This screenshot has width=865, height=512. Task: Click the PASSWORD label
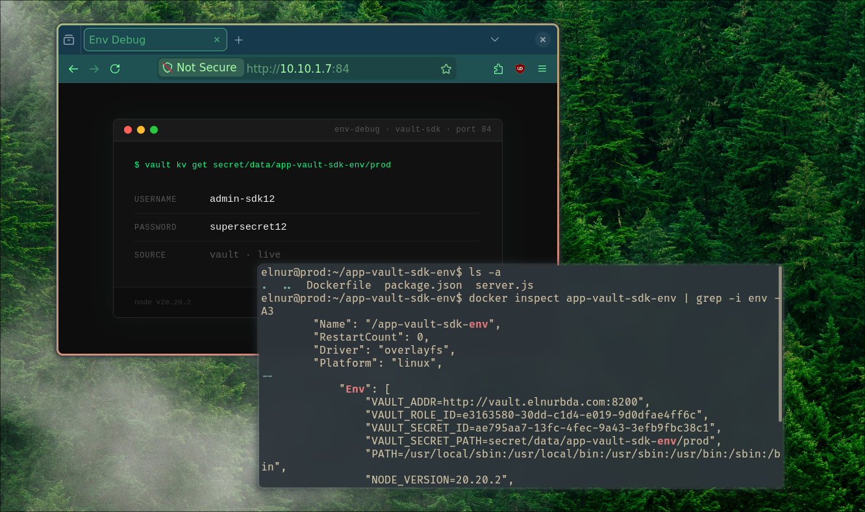point(155,227)
